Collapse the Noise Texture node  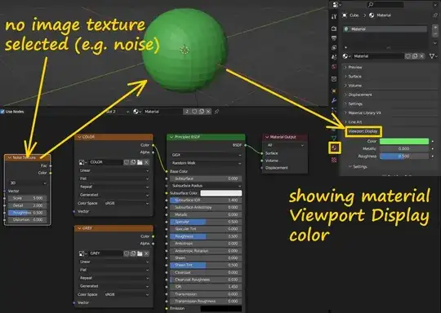[10, 157]
